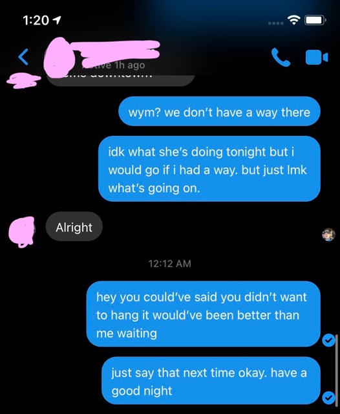The image size is (340, 414).
Task: Tap the Wi-Fi status icon
Action: click(294, 20)
